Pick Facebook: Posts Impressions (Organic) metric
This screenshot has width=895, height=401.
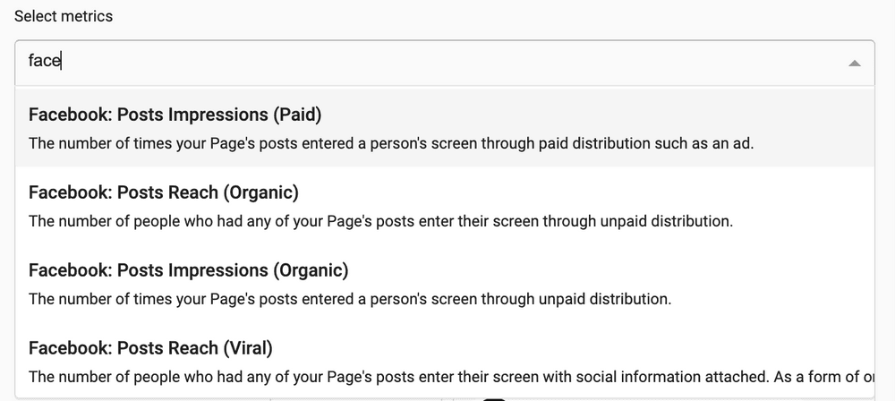188,270
